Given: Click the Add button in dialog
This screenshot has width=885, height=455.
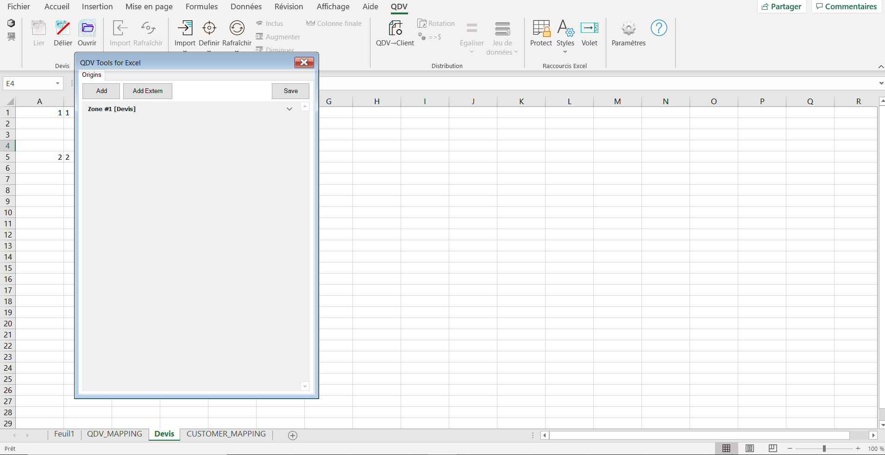Looking at the screenshot, I should 101,91.
